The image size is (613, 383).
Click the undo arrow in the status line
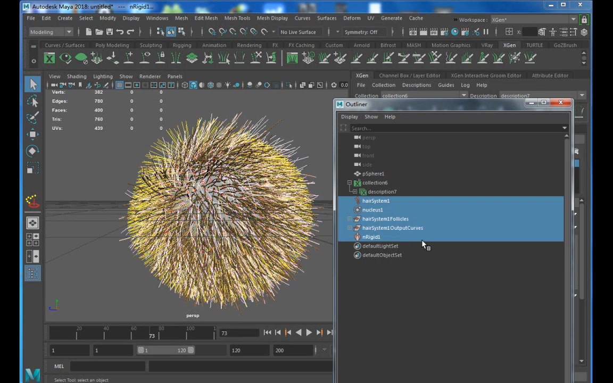[x=120, y=32]
